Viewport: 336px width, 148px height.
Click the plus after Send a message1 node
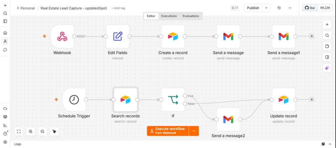(x=312, y=36)
